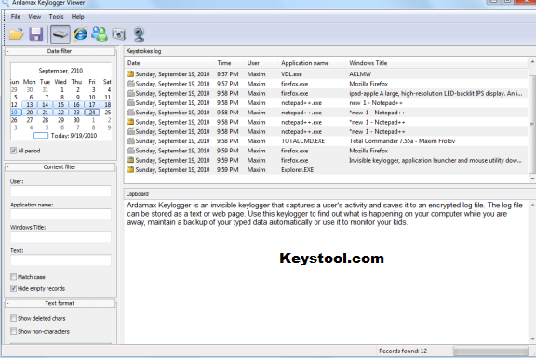Click scroll up arrow of clipboard pane
536x358 pixels.
coord(532,205)
